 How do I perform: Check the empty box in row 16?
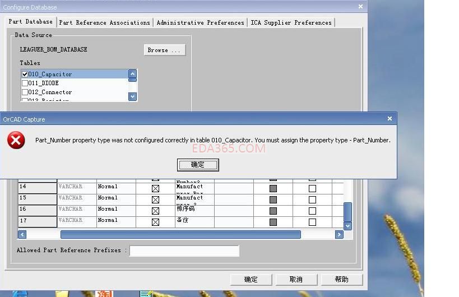pyautogui.click(x=312, y=211)
